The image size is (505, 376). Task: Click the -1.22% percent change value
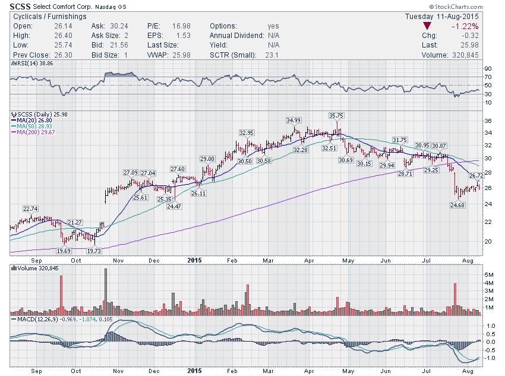point(465,26)
